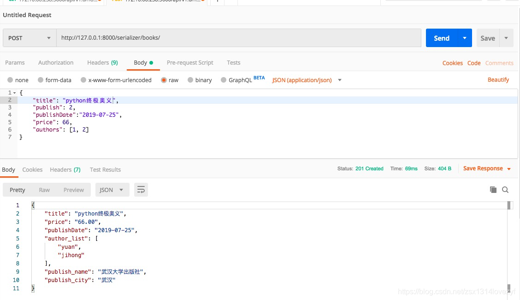
Task: Click the request URL input field
Action: (239, 38)
